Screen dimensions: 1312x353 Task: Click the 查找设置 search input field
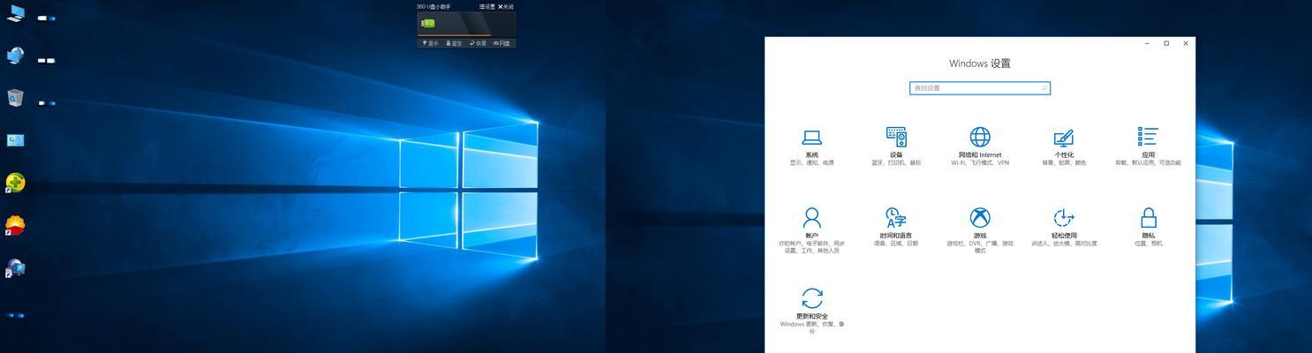click(x=980, y=88)
